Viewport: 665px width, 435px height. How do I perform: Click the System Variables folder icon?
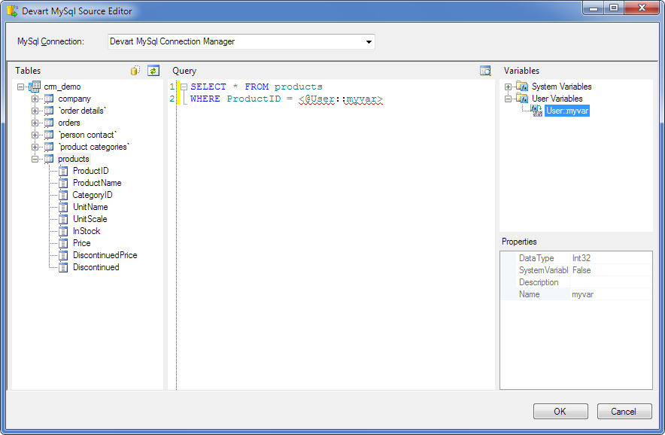point(522,86)
